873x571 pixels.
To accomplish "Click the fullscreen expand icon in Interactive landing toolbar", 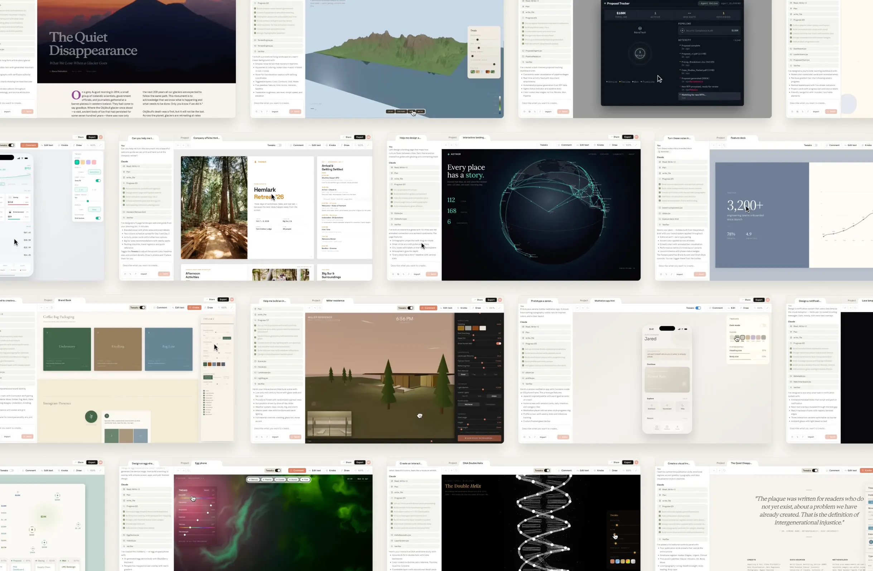I will 636,145.
